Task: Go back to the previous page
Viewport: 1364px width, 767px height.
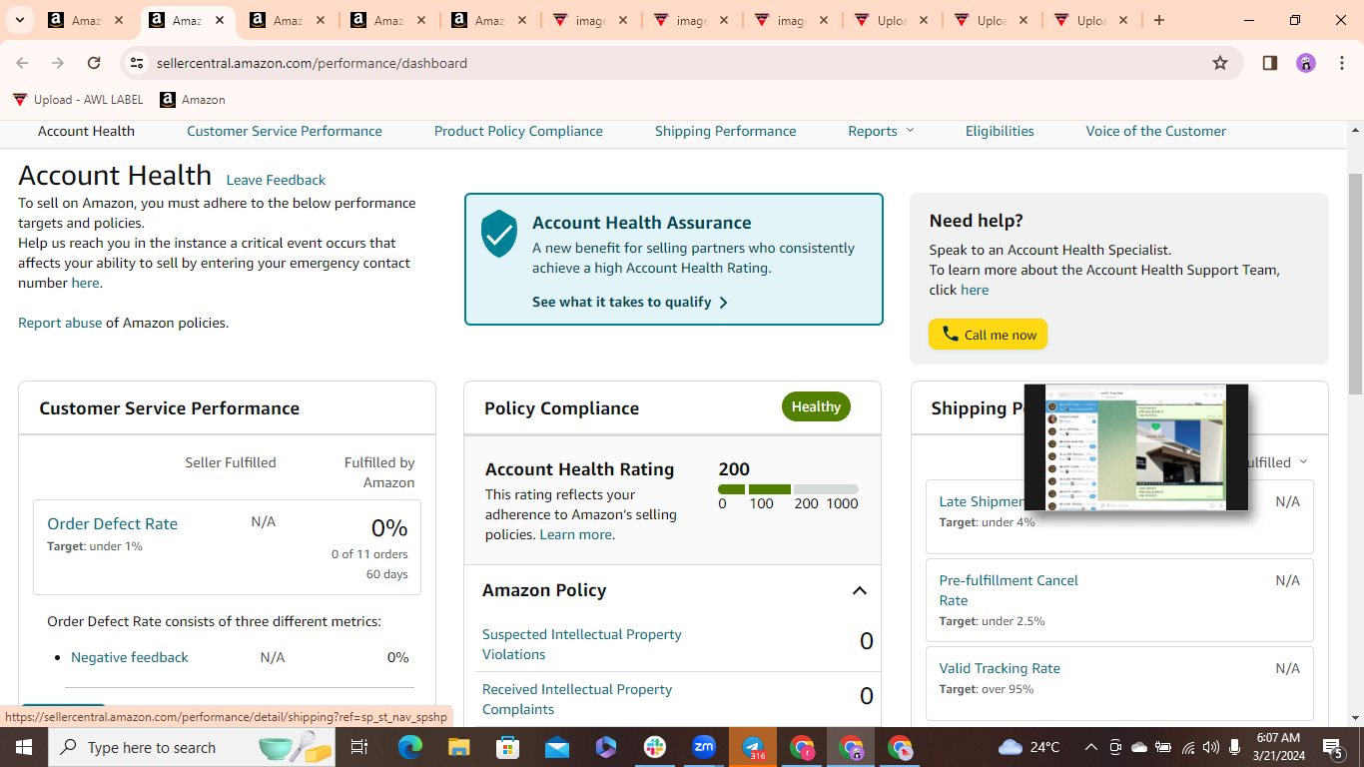Action: pos(22,63)
